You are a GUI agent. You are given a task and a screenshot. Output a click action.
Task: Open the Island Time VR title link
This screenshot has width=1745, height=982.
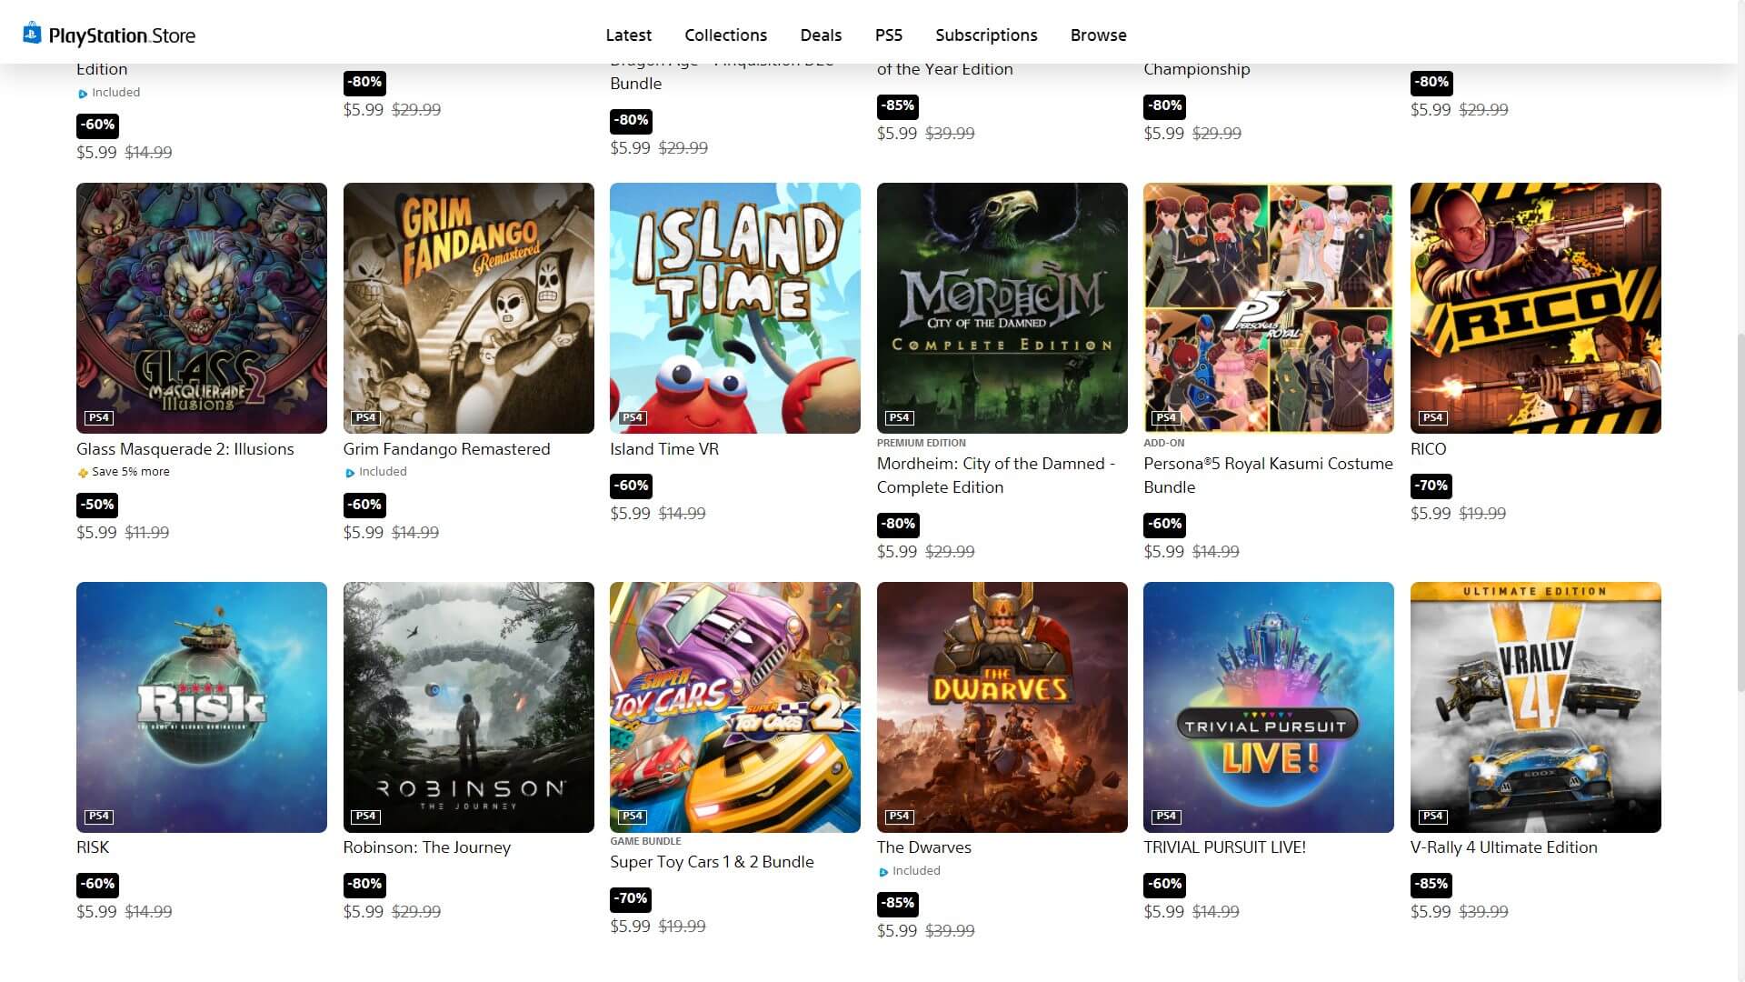664,449
